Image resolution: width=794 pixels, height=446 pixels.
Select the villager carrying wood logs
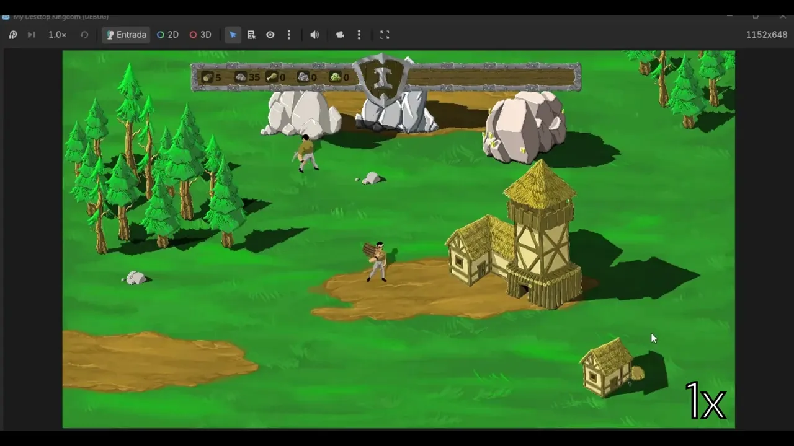[x=377, y=261]
